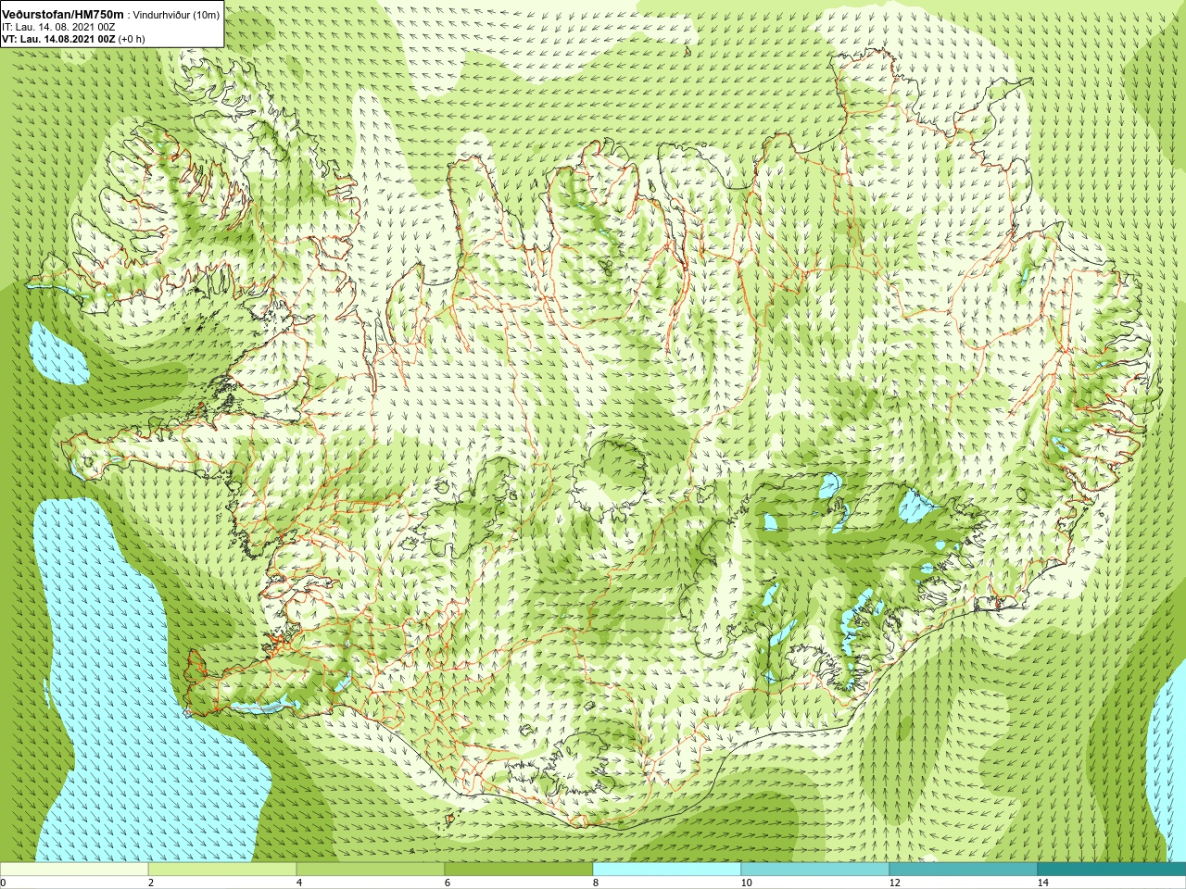Click the dark teal above-14 legend swatch

[x=1112, y=870]
